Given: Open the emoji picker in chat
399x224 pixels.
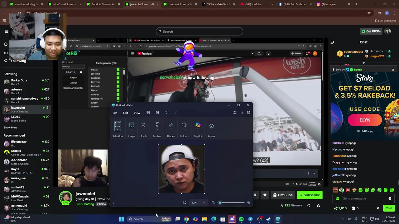Looking at the screenshot, I should [390, 198].
